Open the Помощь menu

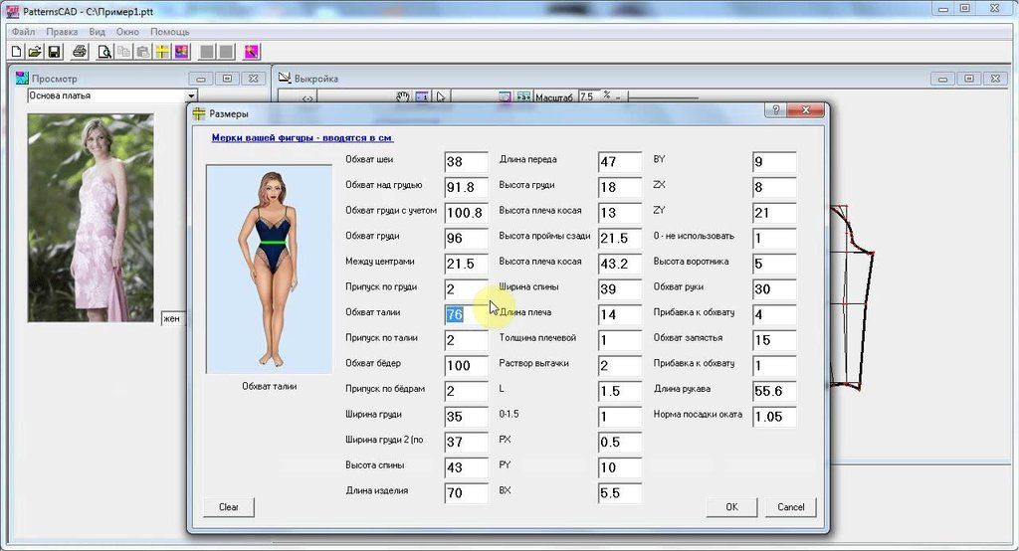pos(170,31)
